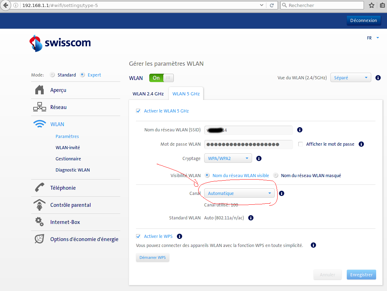
Task: Click the Contrôle parental icon
Action: click(x=40, y=205)
